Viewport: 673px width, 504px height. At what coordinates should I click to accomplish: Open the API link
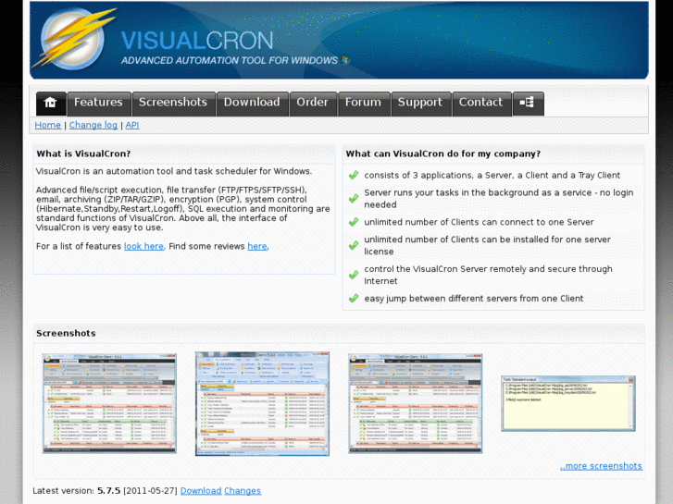[x=132, y=125]
